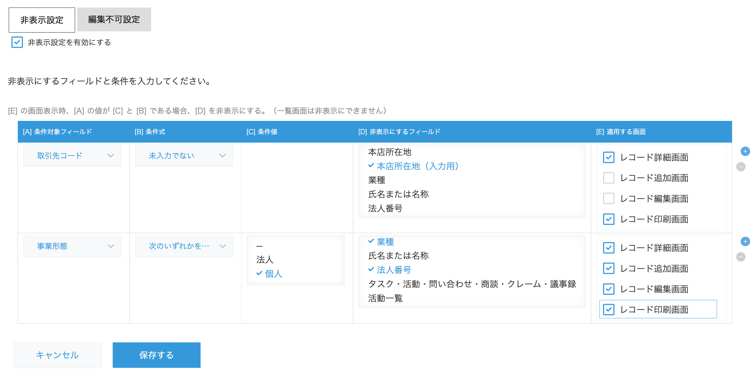
Task: Deselect 個人 in condition value list
Action: [x=273, y=274]
